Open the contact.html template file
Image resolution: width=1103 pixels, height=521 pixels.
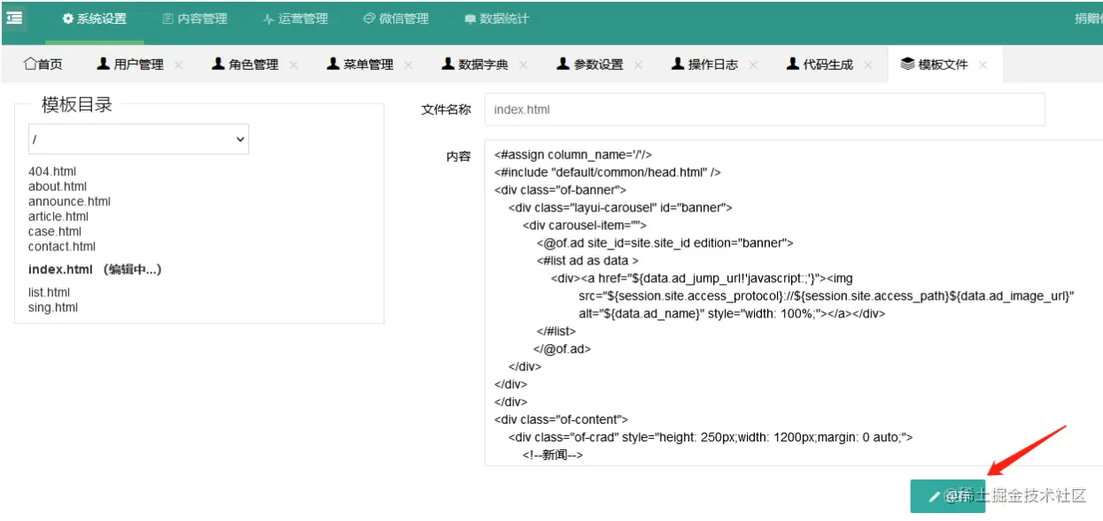[62, 247]
